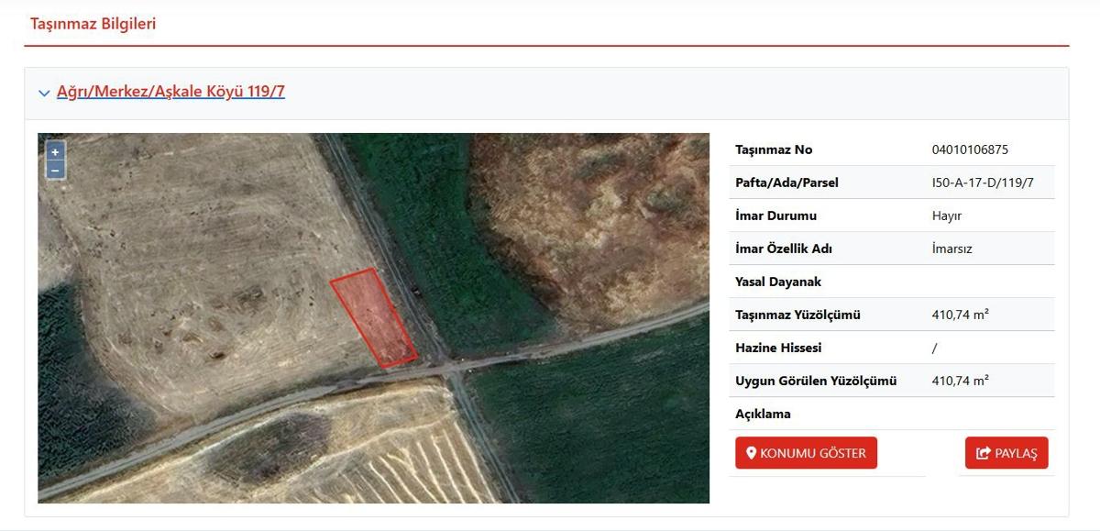
Task: Click the Pafta/Ada/Parsel value I50-A-17-D/119/7
Action: coord(982,183)
